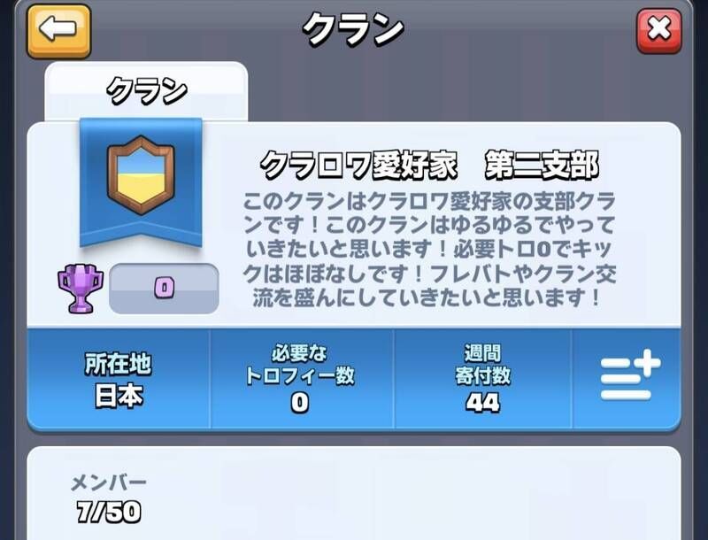Tap the クラン title header
Image resolution: width=708 pixels, height=540 pixels.
[x=353, y=29]
